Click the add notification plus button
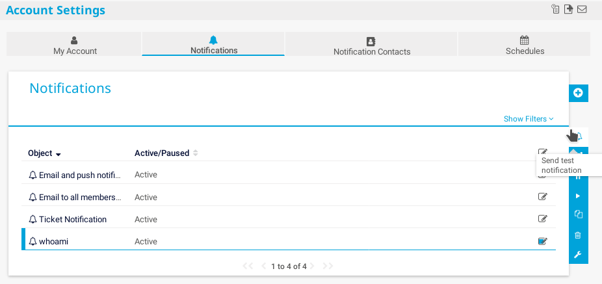 pyautogui.click(x=578, y=93)
